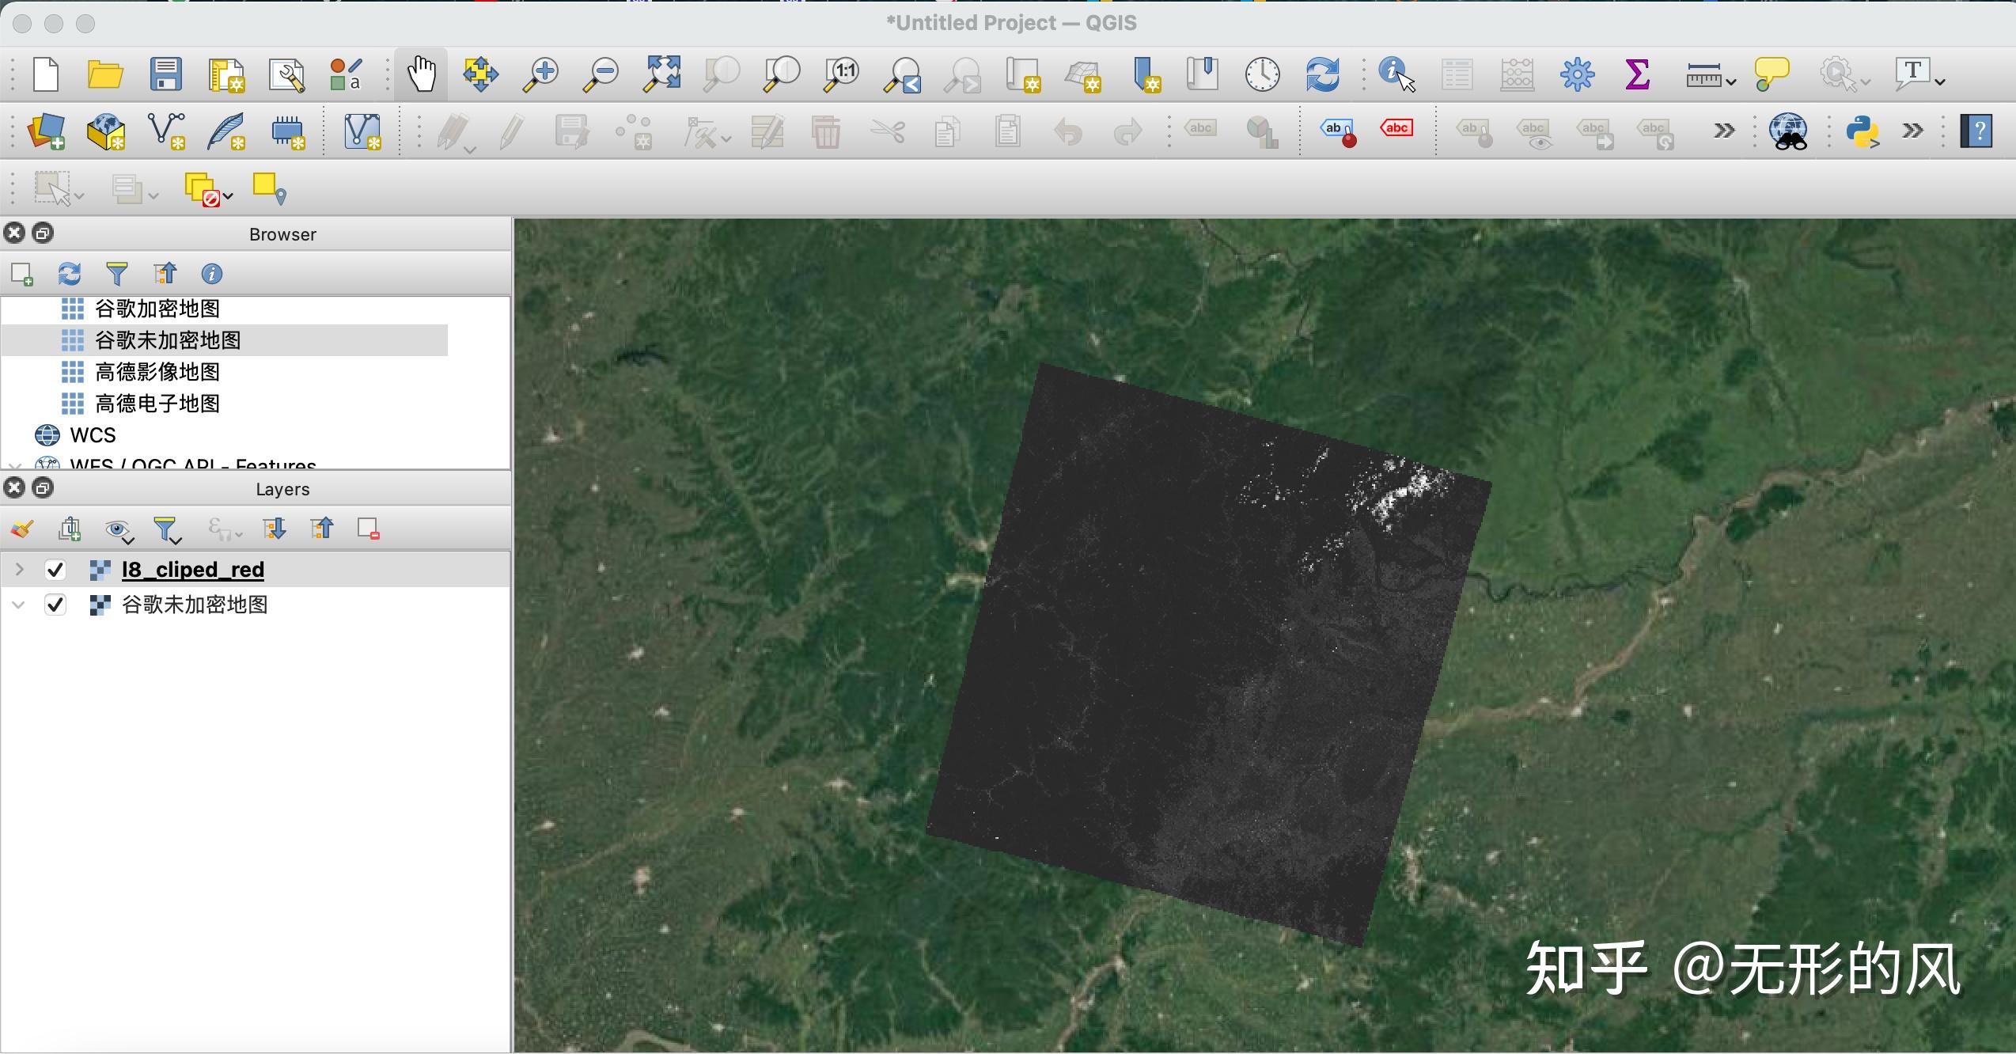Open Text Annotation dropdown arrow

point(1939,82)
